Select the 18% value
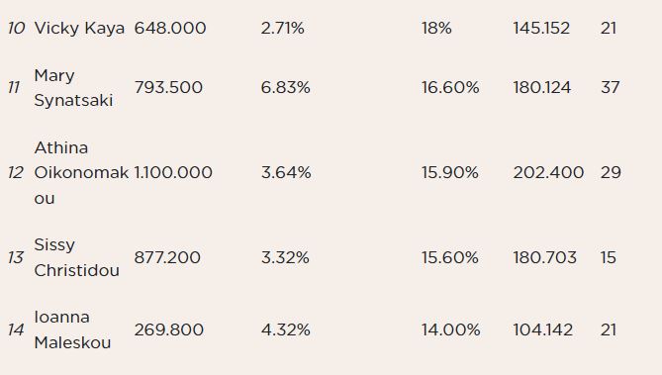 pos(436,29)
